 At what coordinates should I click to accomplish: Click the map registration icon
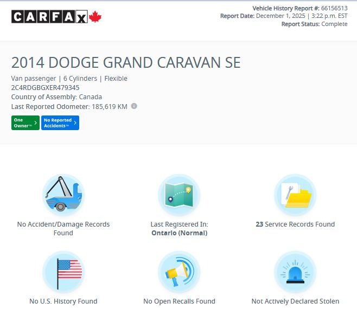(x=179, y=195)
